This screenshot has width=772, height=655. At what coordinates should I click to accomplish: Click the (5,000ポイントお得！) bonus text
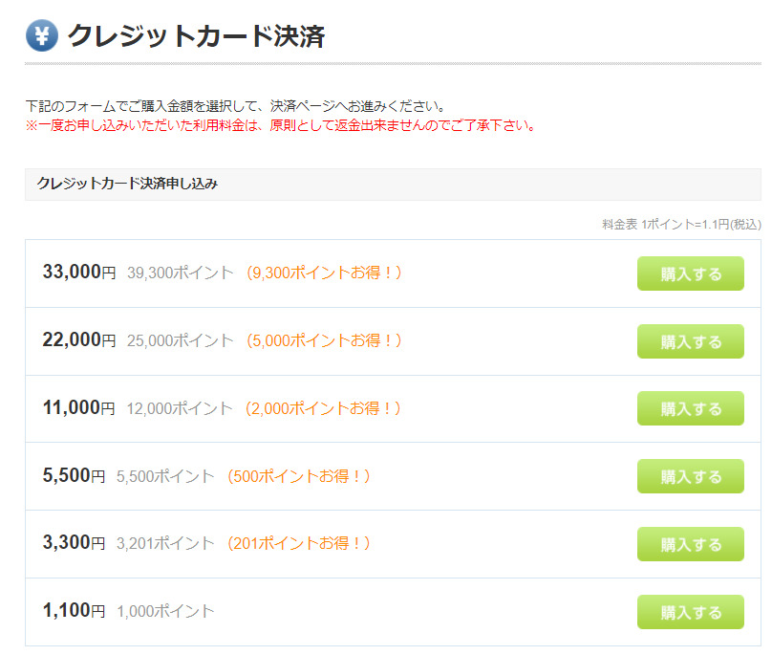click(324, 340)
